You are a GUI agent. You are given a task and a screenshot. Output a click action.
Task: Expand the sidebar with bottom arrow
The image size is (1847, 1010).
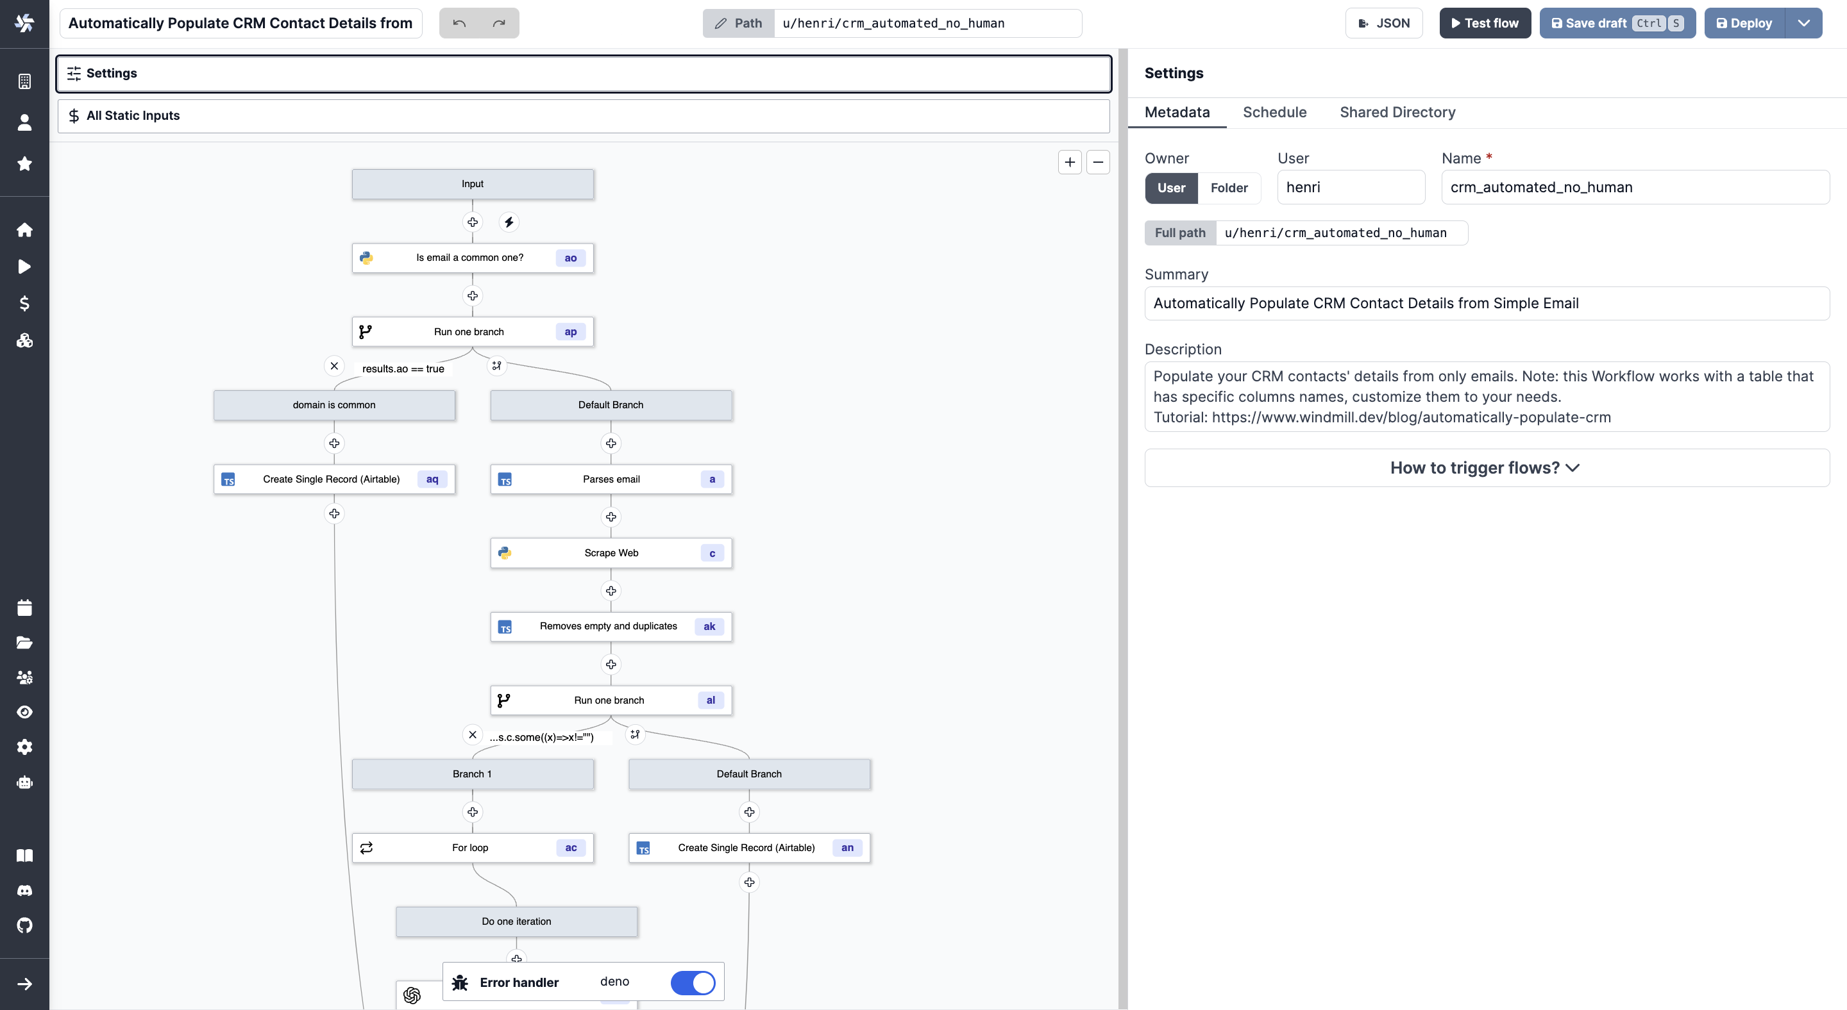click(x=24, y=984)
